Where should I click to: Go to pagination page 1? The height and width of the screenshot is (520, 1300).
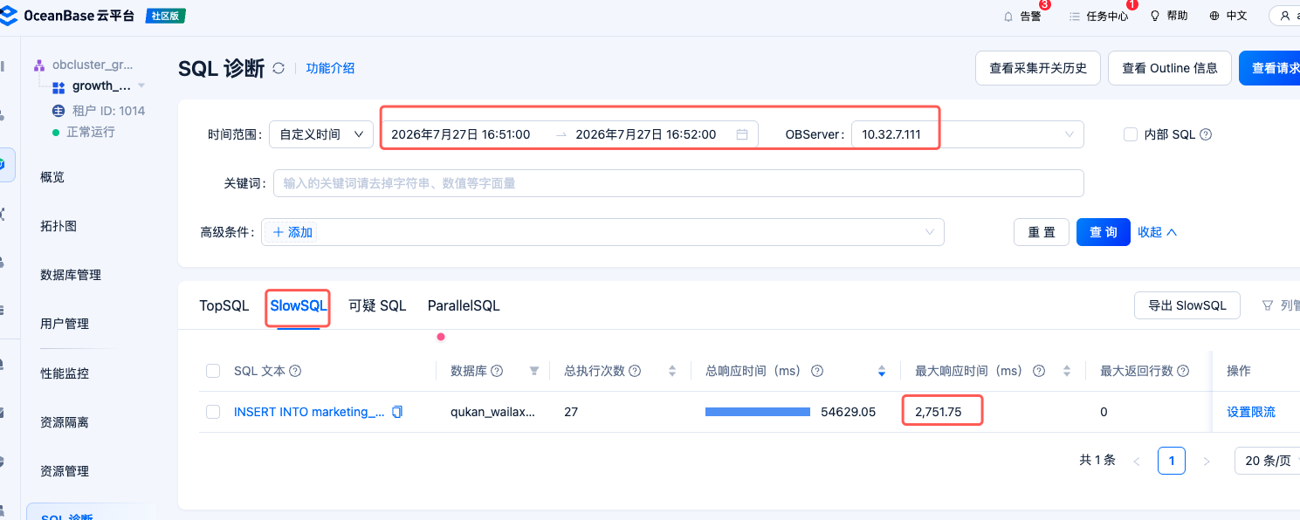coord(1172,461)
